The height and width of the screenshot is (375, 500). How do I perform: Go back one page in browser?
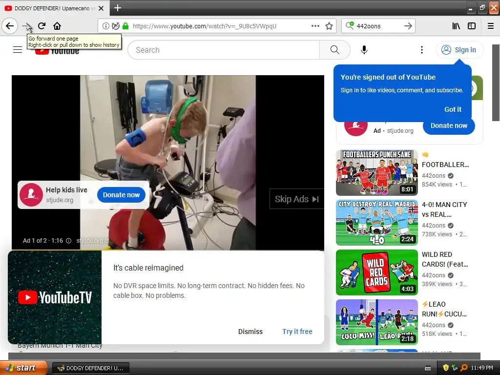pyautogui.click(x=10, y=26)
